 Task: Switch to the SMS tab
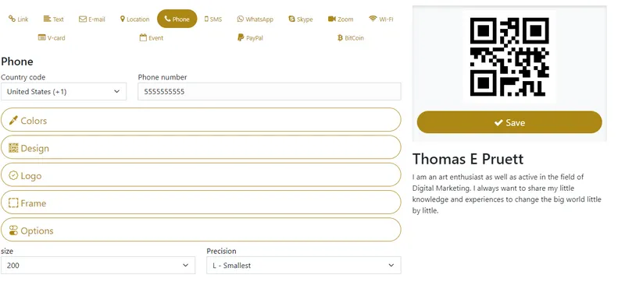pyautogui.click(x=213, y=19)
